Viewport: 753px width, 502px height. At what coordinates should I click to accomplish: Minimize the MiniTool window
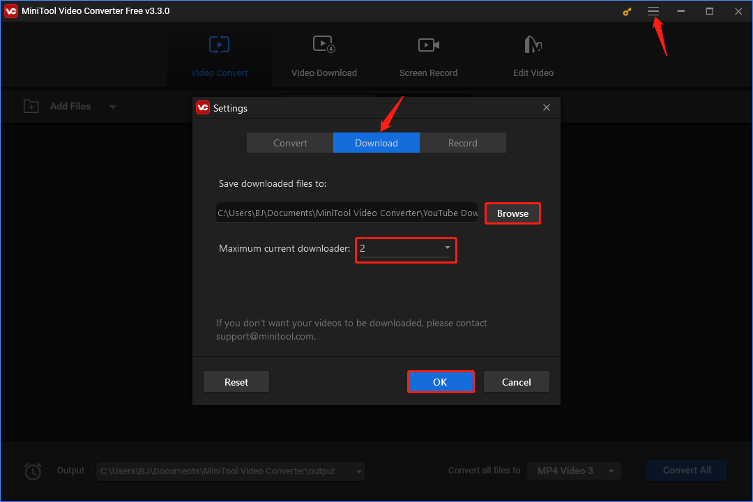click(681, 11)
